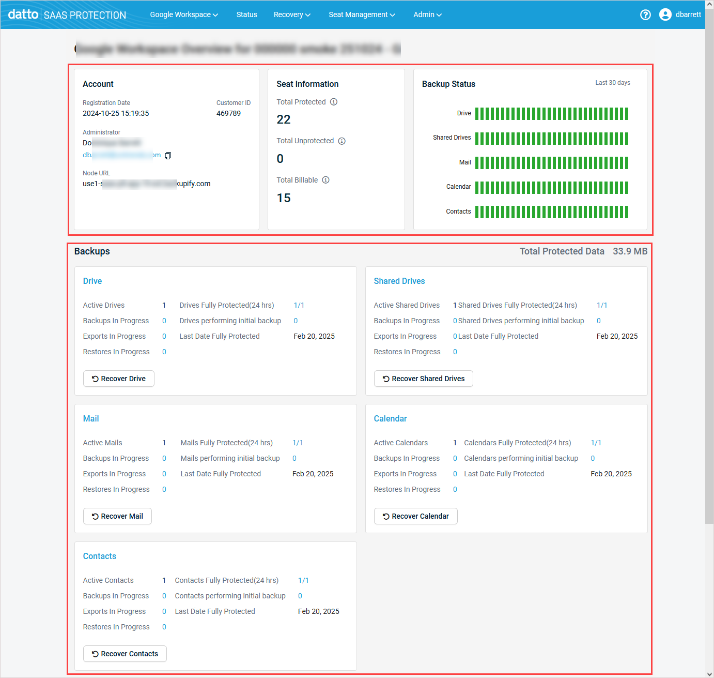The height and width of the screenshot is (678, 714).
Task: Click Calendars performing initial backup count
Action: click(593, 458)
